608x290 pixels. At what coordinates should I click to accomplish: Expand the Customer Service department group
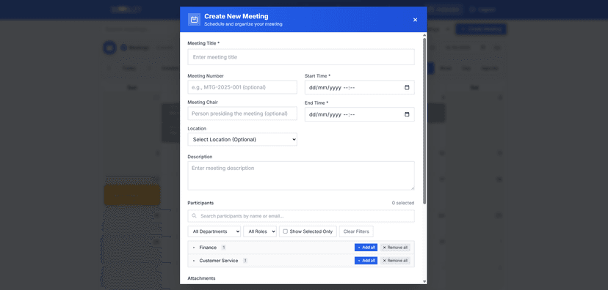tap(194, 261)
